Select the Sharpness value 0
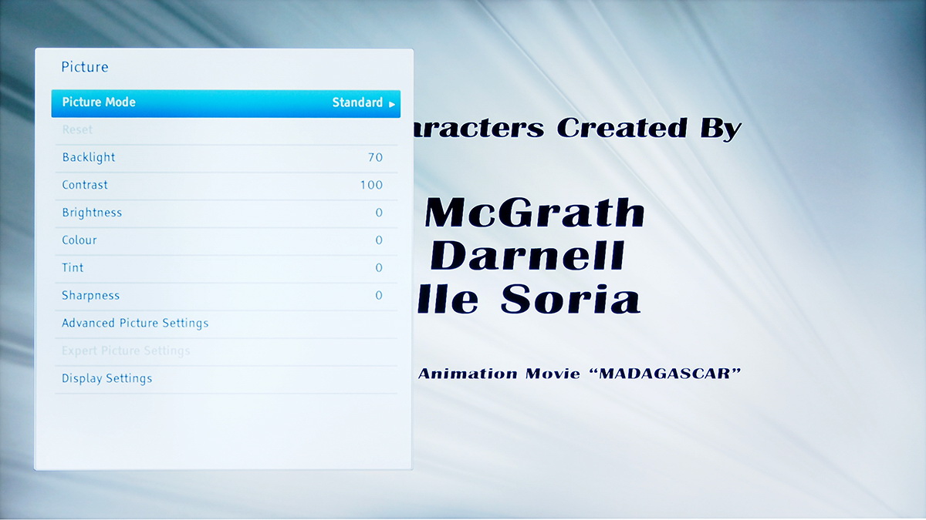The height and width of the screenshot is (520, 926). click(x=379, y=296)
